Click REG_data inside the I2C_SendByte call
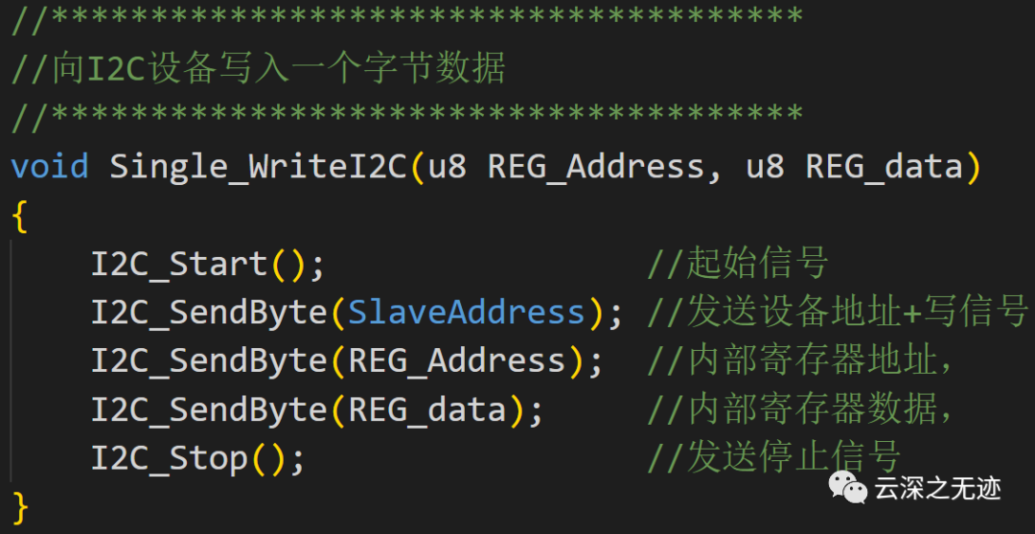This screenshot has height=534, width=1035. (426, 410)
